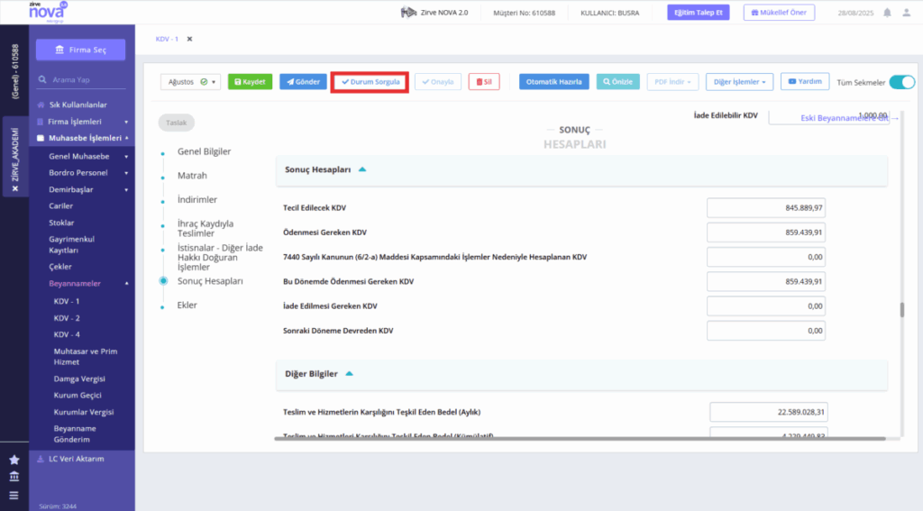Open the user profile icon
The width and height of the screenshot is (923, 511).
pos(907,13)
